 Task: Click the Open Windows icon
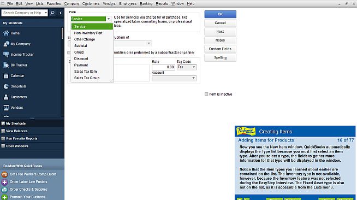click(3, 146)
